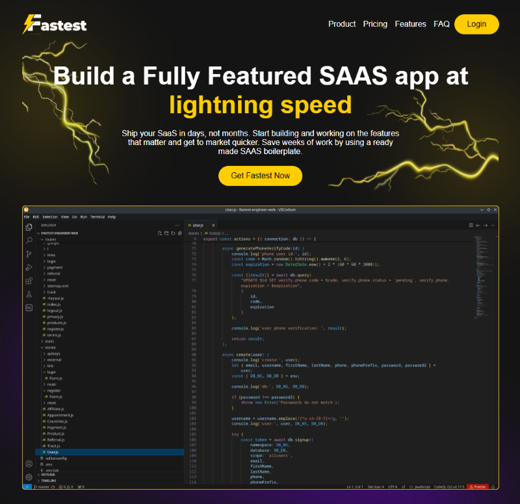Click the split editor icon
The width and height of the screenshot is (520, 504).
click(x=471, y=225)
